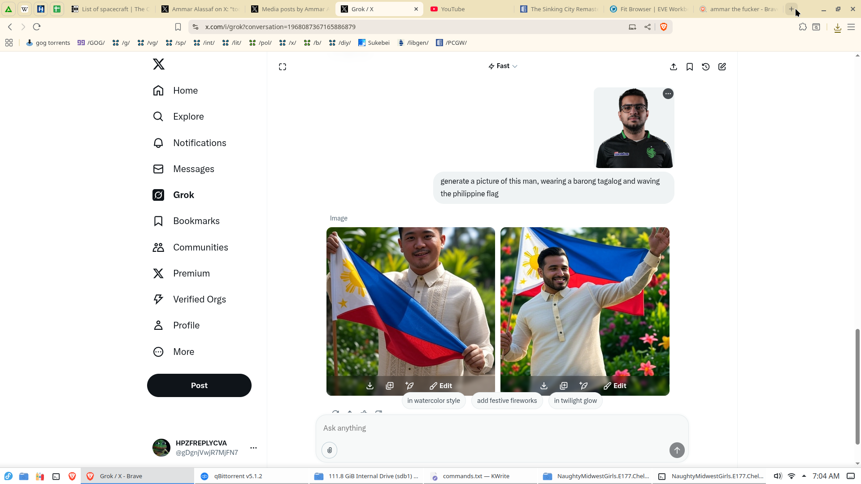Switch to the List of spacecraft tab

[x=111, y=9]
